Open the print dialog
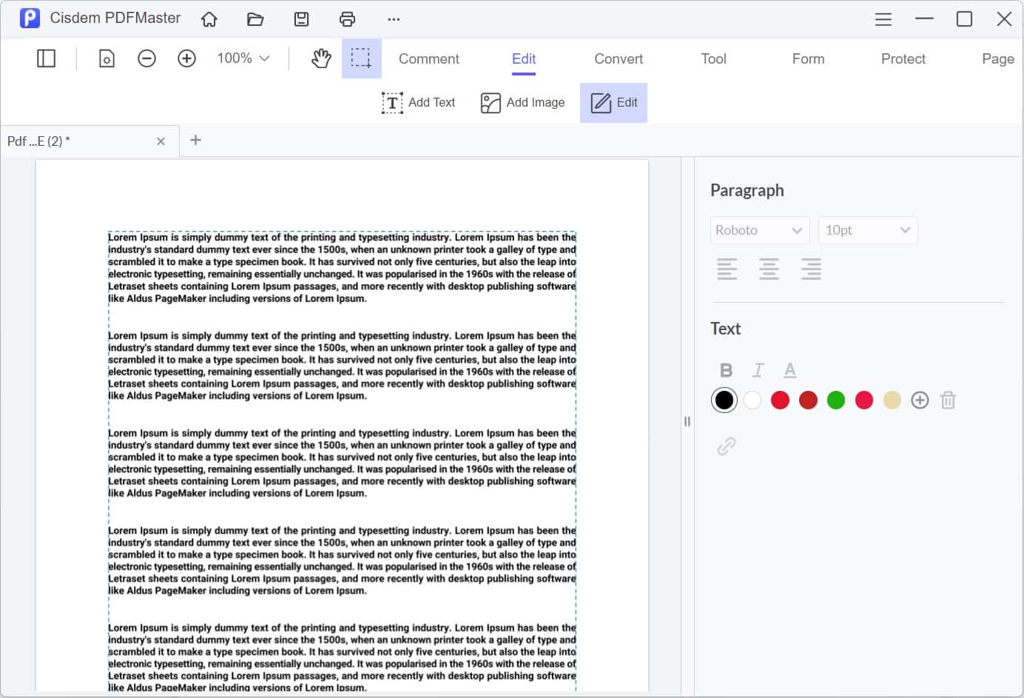Viewport: 1024px width, 698px height. coord(347,19)
